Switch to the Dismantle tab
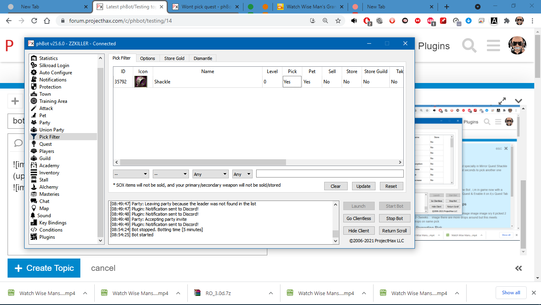This screenshot has height=305, width=541. [x=203, y=58]
